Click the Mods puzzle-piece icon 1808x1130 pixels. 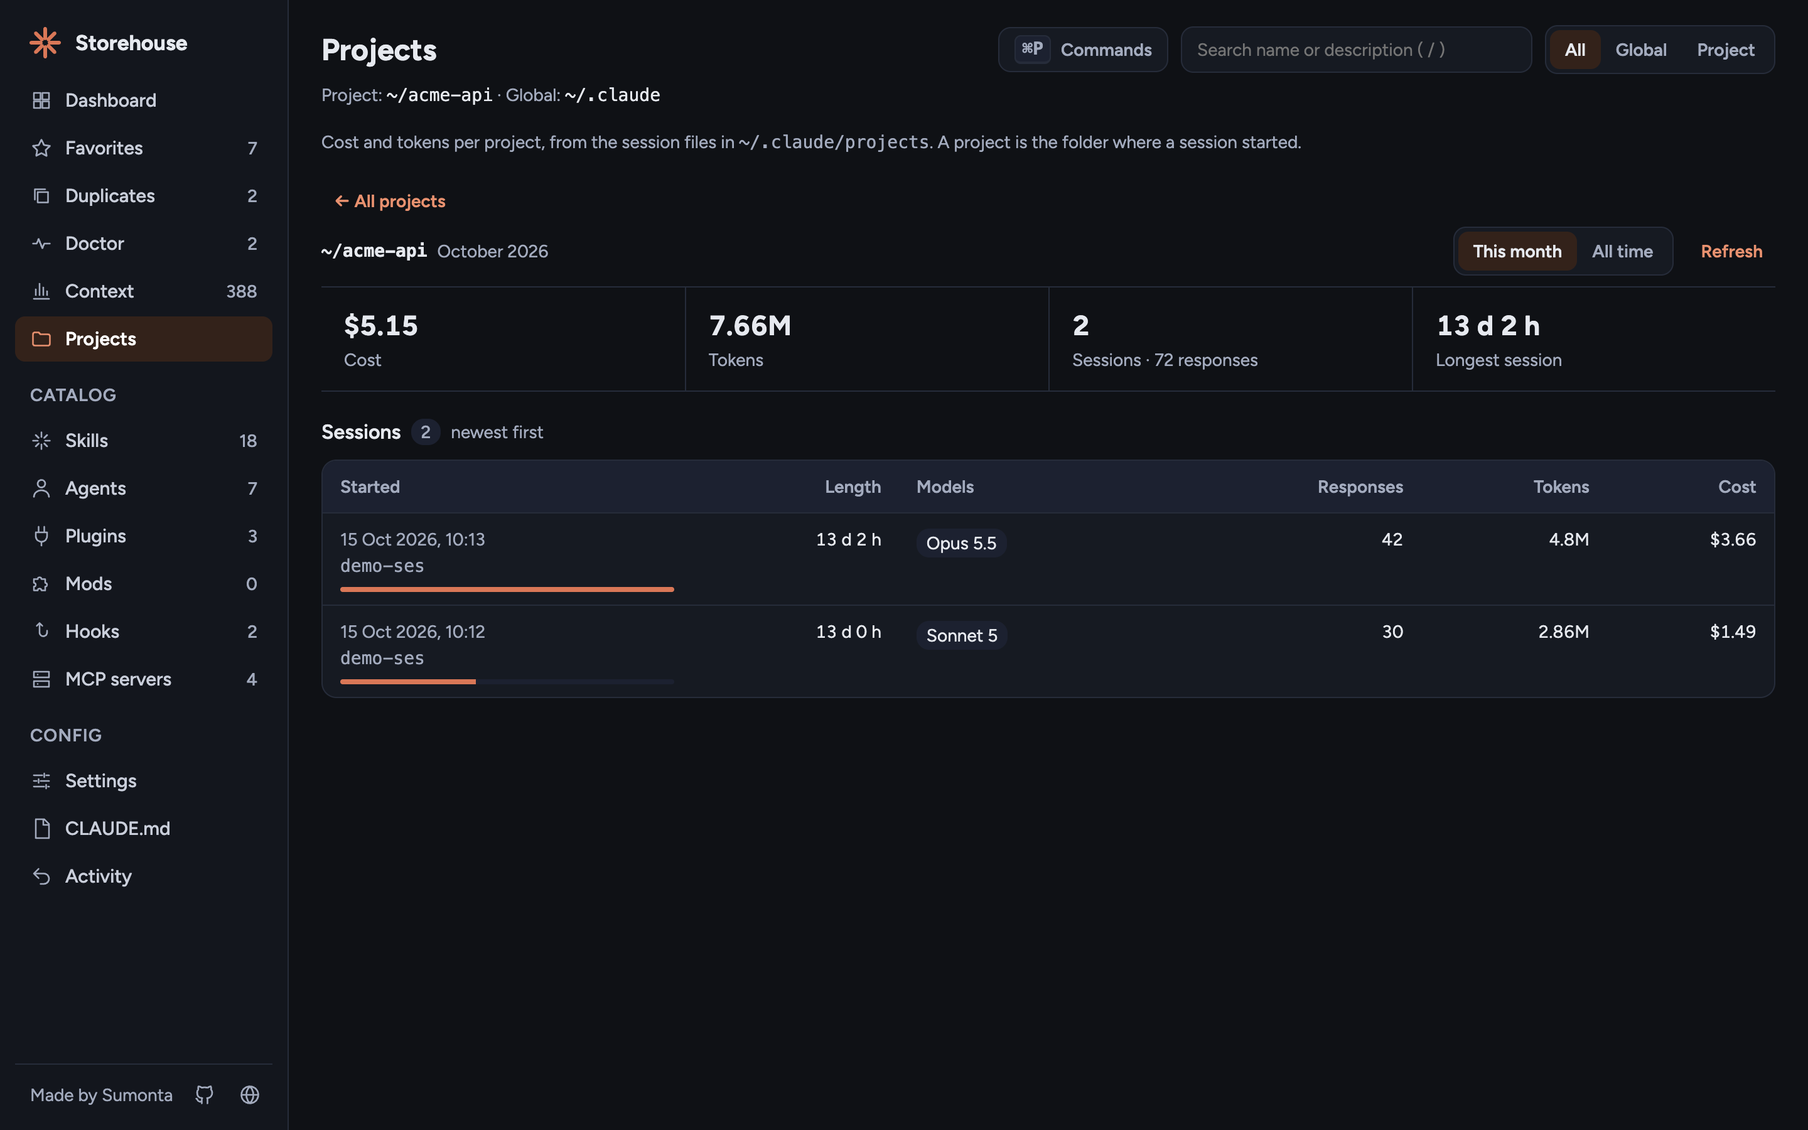(x=41, y=584)
